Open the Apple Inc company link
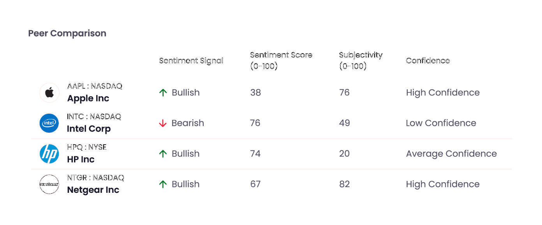542x225 pixels. [88, 99]
